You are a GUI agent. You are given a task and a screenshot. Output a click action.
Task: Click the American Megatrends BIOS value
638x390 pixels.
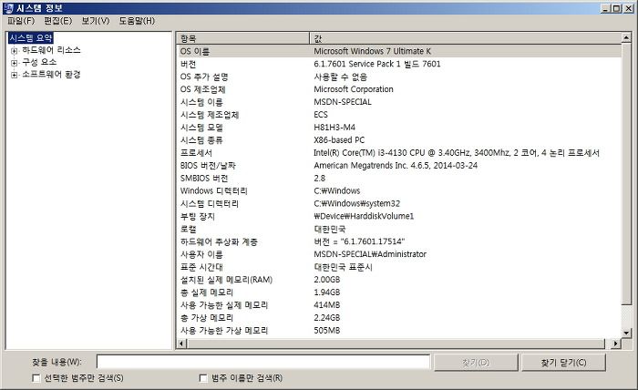coord(396,166)
